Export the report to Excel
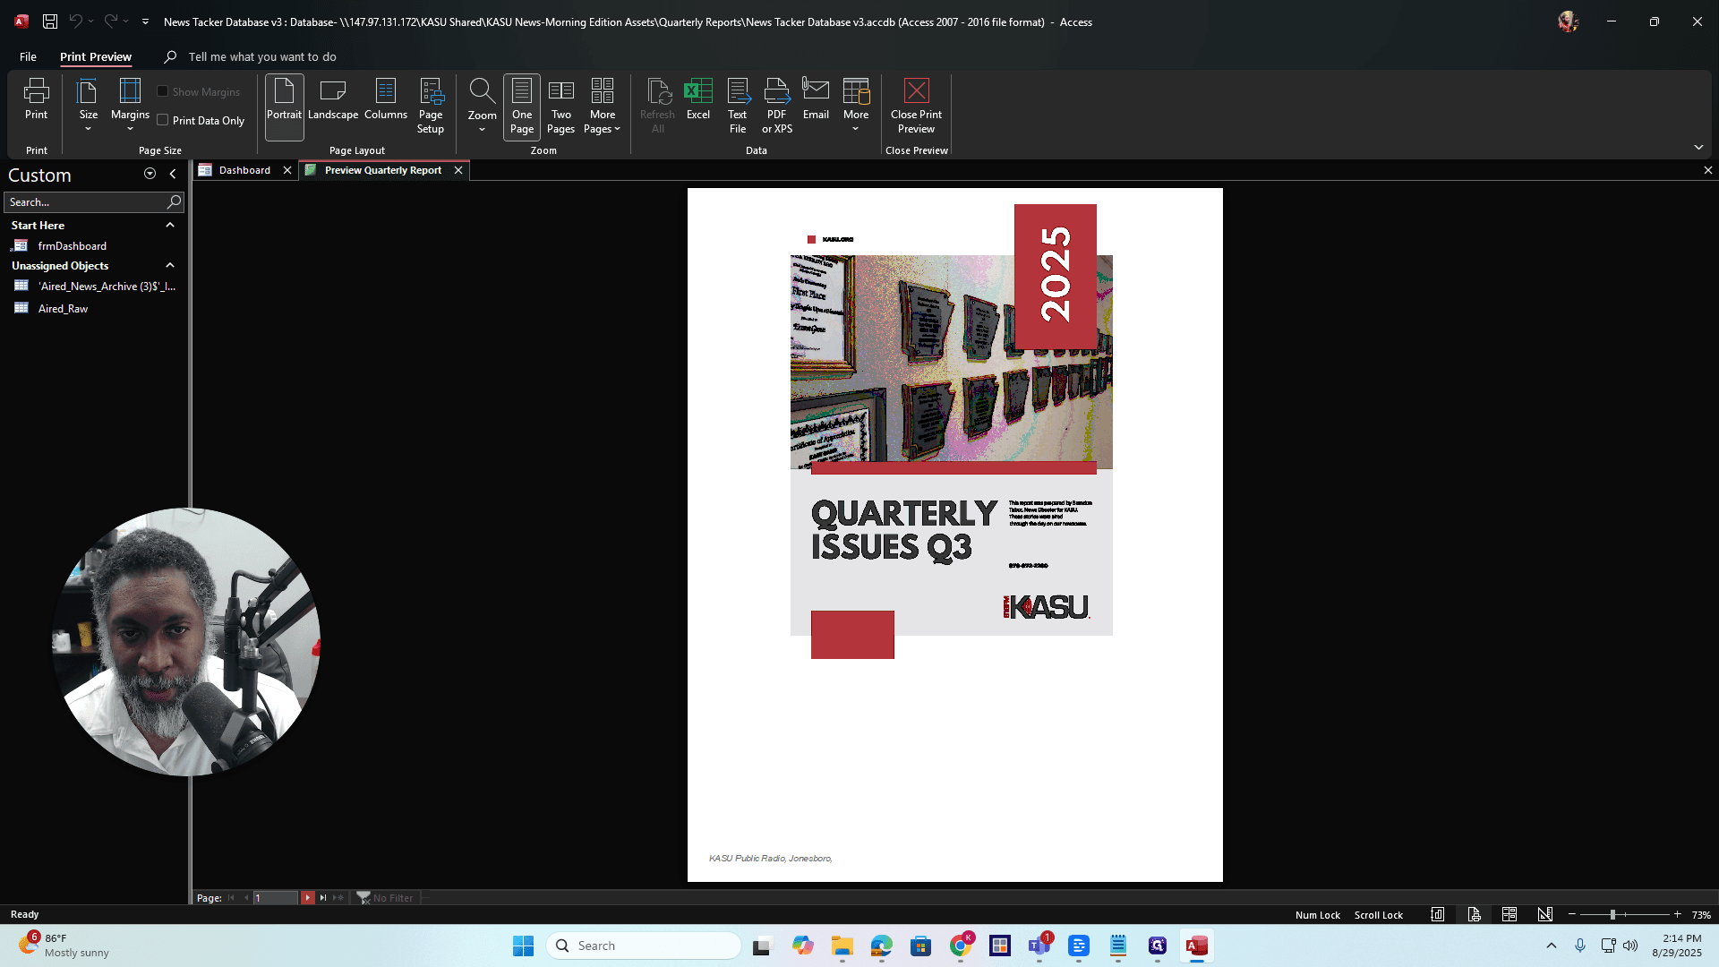The height and width of the screenshot is (967, 1719). tap(697, 99)
